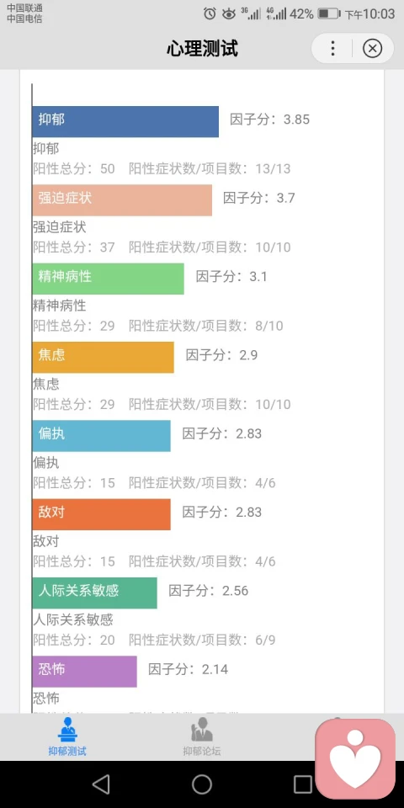Viewport: 404px width, 808px height.
Task: Tap the yellow 焦虑 bar
Action: (103, 357)
